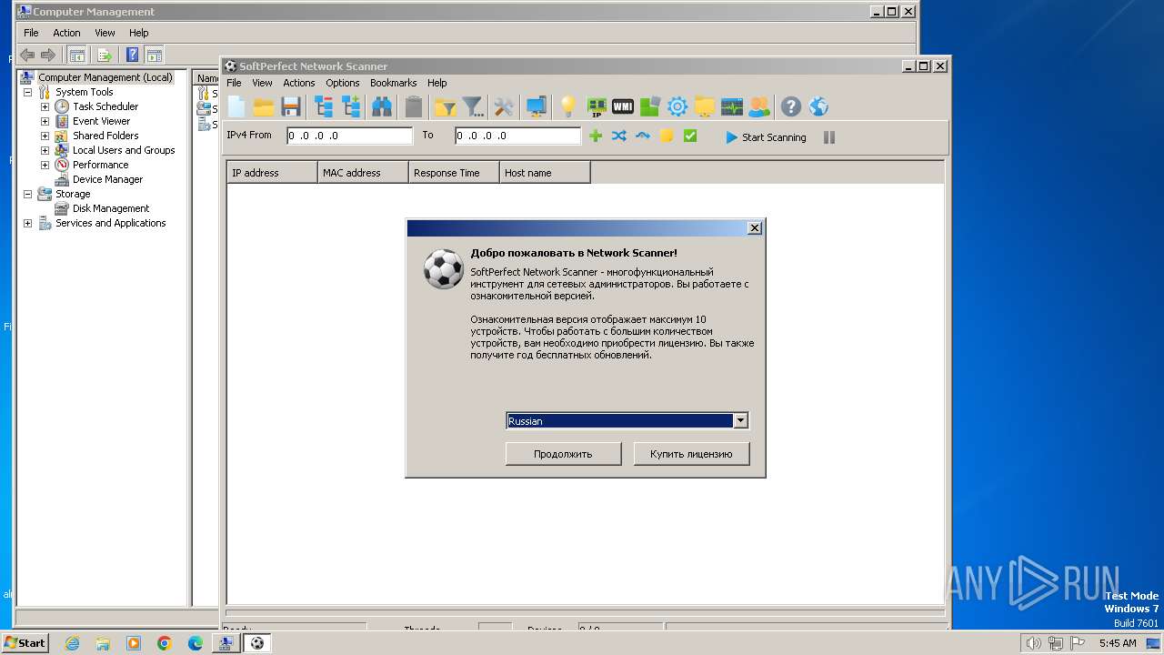Viewport: 1164px width, 655px height.
Task: Collapse all results tree icon
Action: [x=324, y=107]
